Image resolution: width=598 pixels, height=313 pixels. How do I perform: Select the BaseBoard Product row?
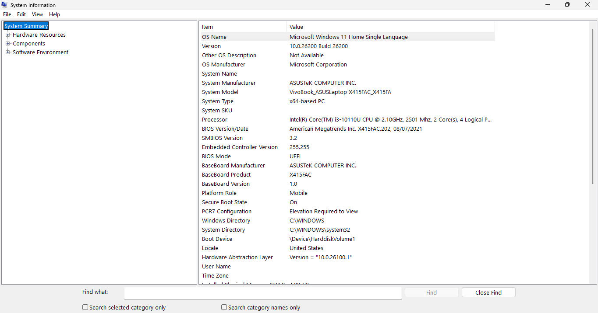348,175
